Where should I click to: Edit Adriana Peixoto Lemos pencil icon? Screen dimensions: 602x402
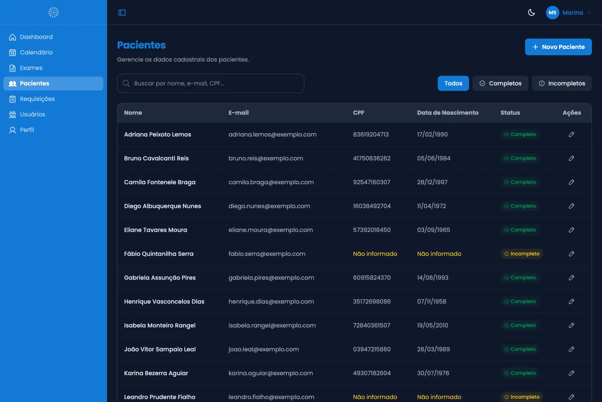coord(571,135)
